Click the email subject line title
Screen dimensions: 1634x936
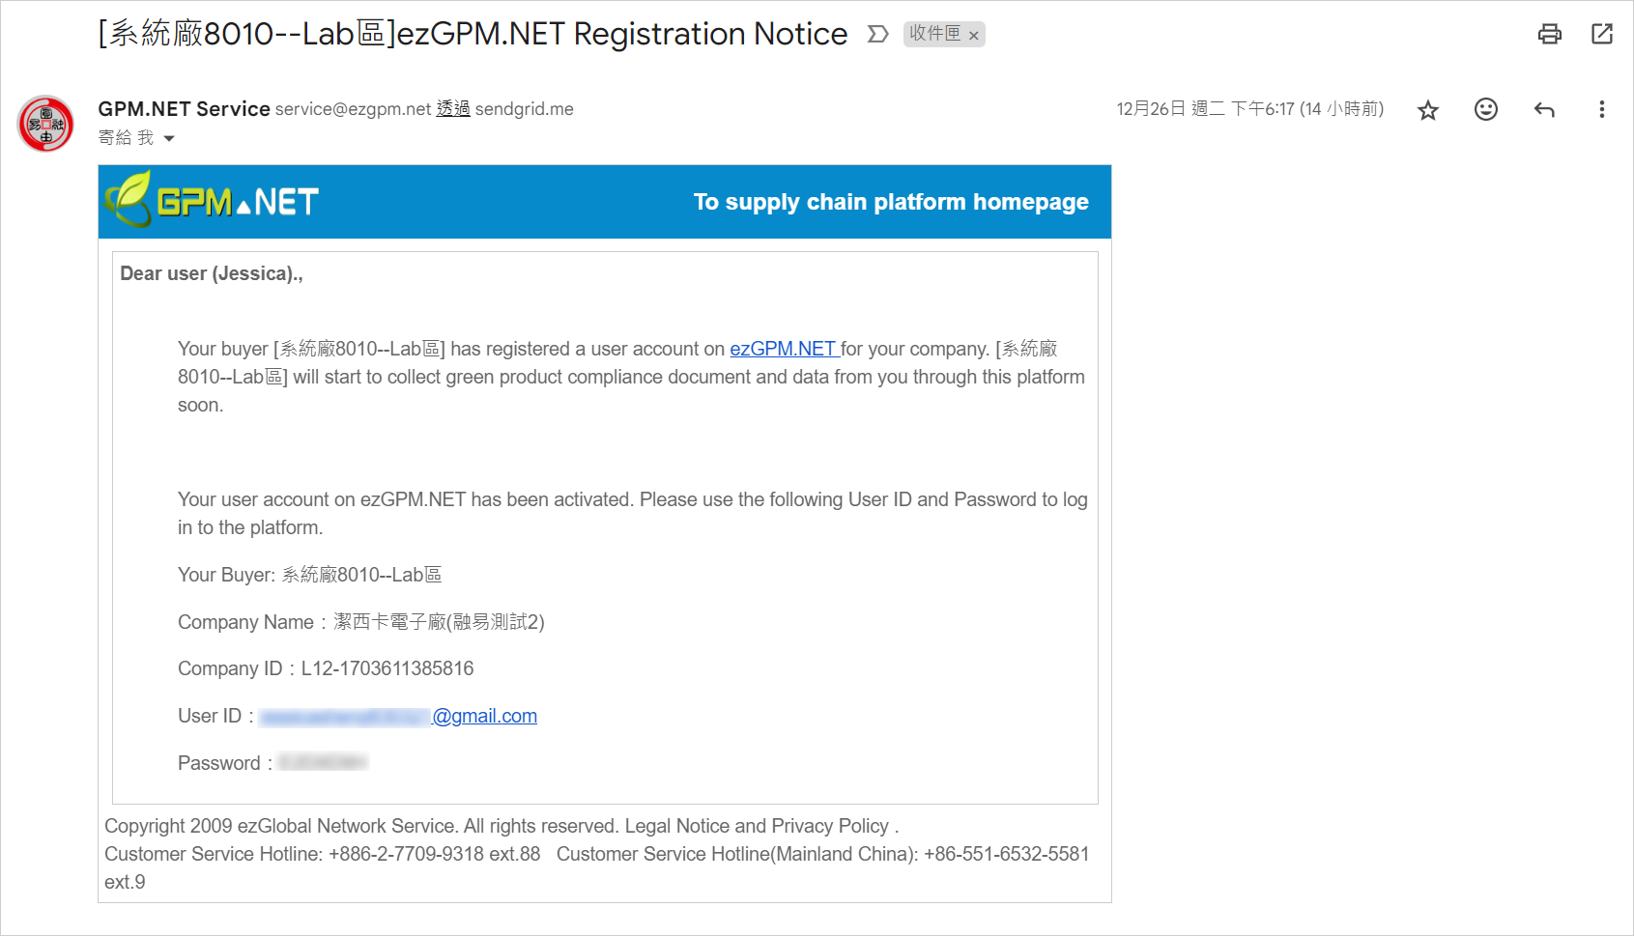(x=473, y=34)
